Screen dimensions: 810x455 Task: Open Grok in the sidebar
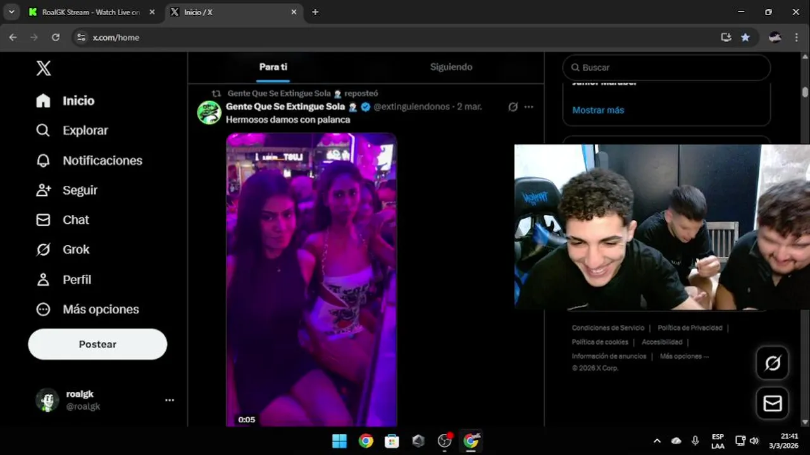point(63,250)
